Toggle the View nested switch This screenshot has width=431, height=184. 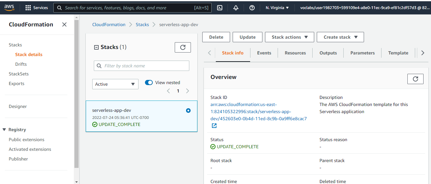[149, 82]
